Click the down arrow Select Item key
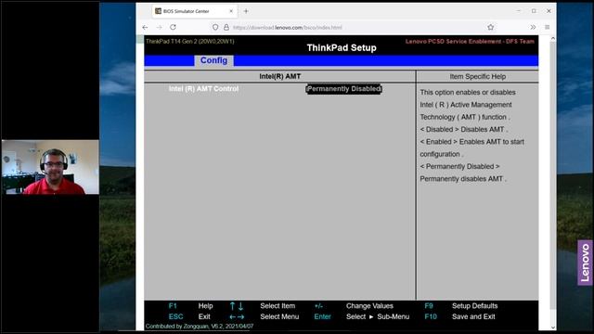This screenshot has width=594, height=334. (240, 306)
